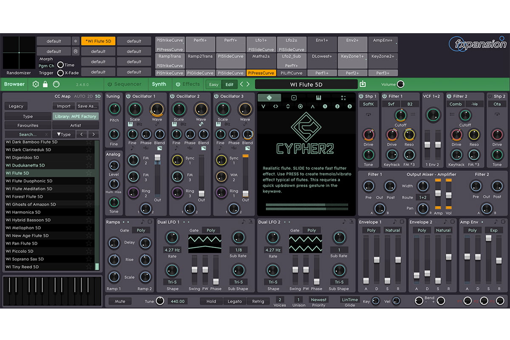This screenshot has width=510, height=340.
Task: Toggle Oscillator 2 power button
Action: point(173,96)
